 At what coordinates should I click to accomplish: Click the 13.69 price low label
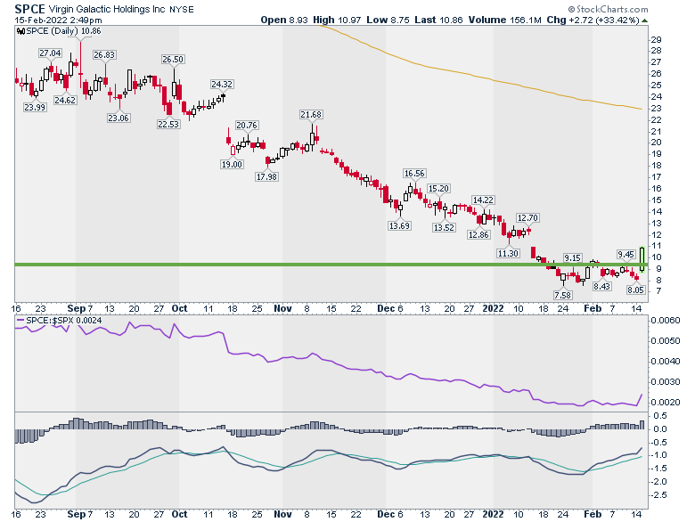400,225
